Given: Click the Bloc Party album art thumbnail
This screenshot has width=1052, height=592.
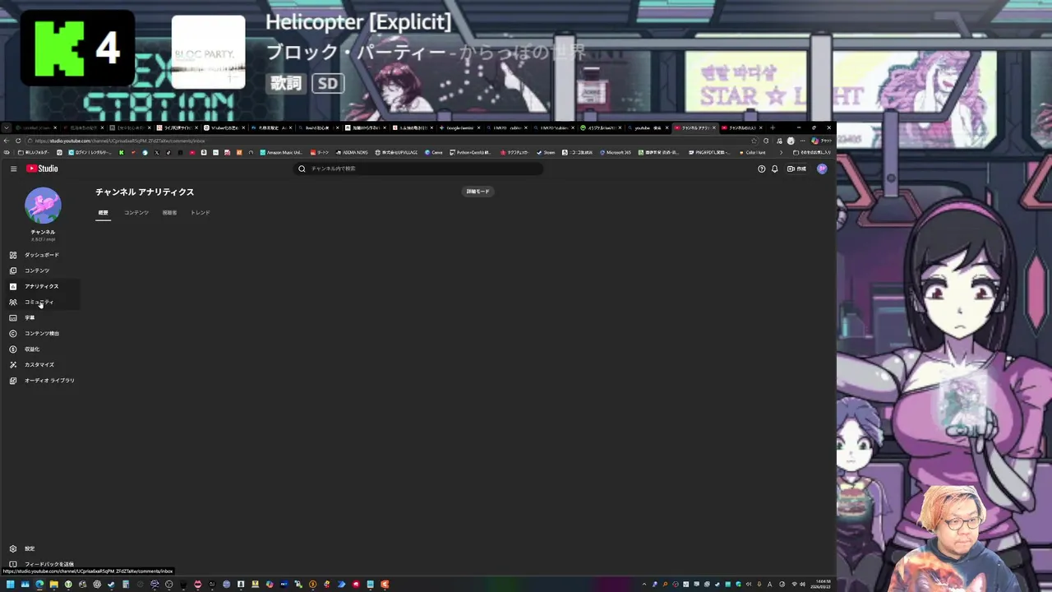Looking at the screenshot, I should (208, 52).
